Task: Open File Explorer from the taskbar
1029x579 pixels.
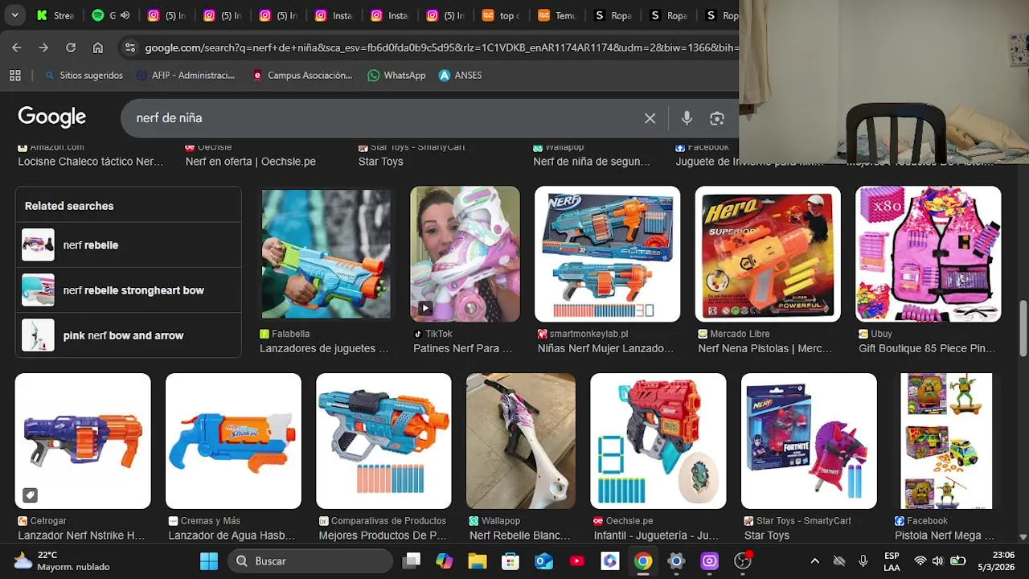Action: click(478, 561)
